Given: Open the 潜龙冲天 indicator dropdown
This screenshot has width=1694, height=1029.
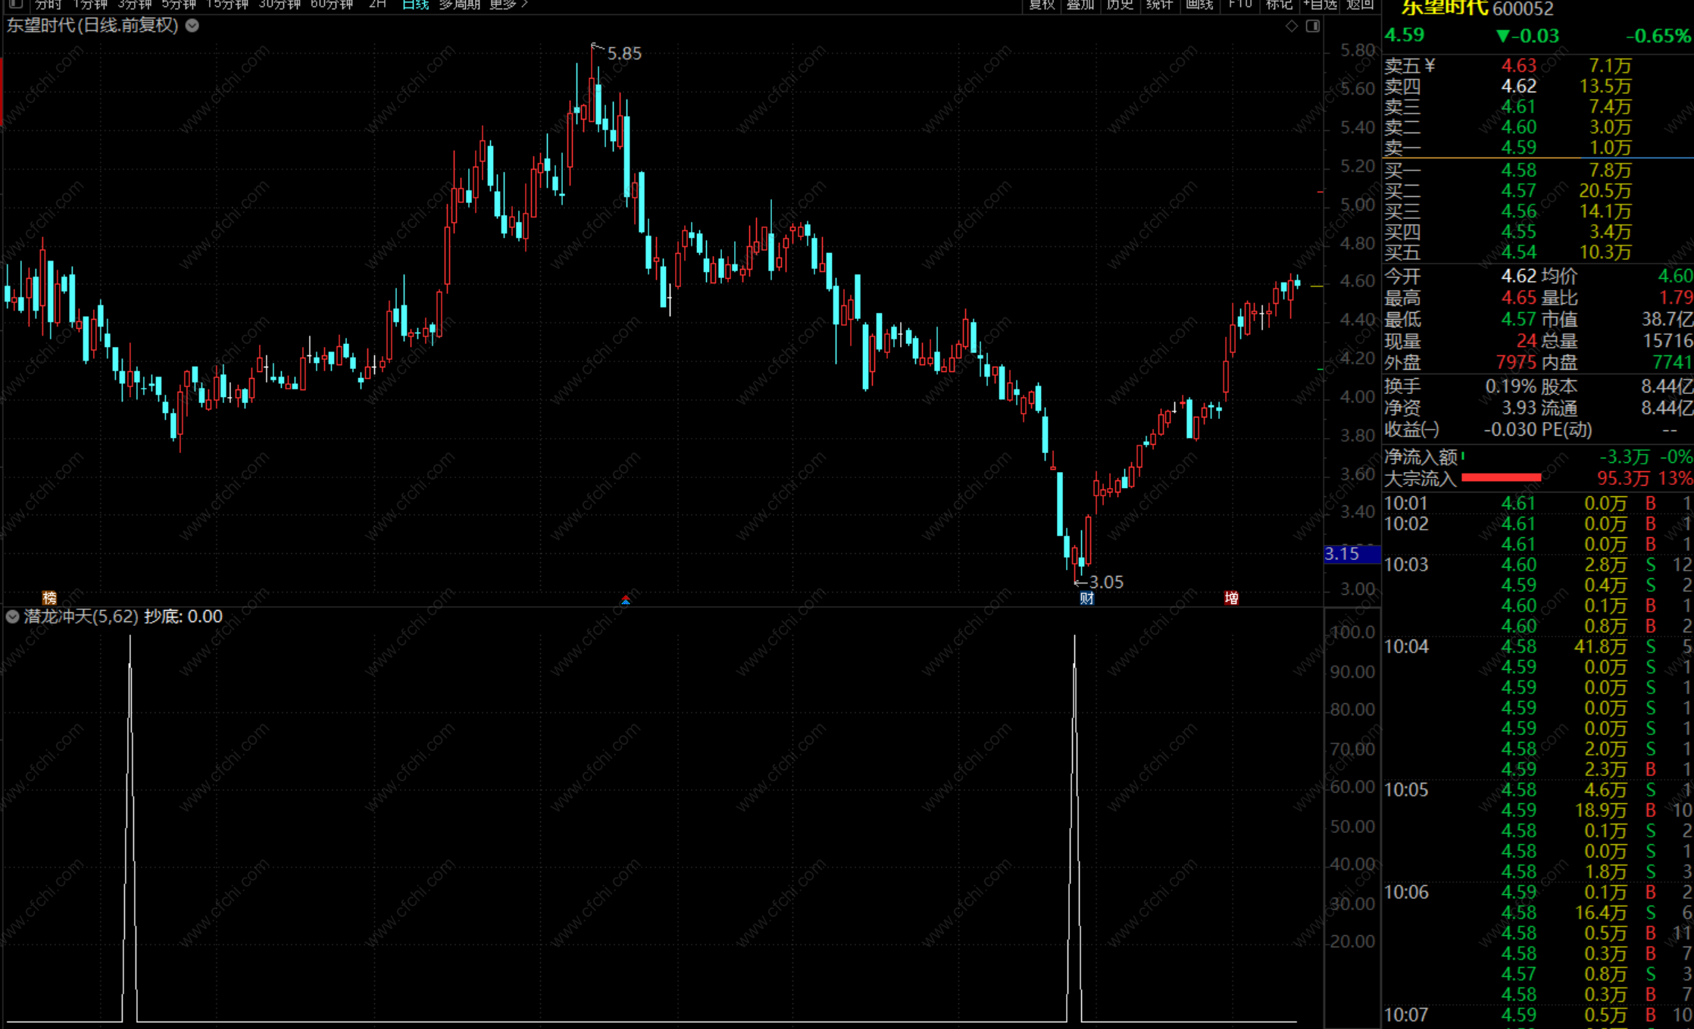Looking at the screenshot, I should [12, 616].
